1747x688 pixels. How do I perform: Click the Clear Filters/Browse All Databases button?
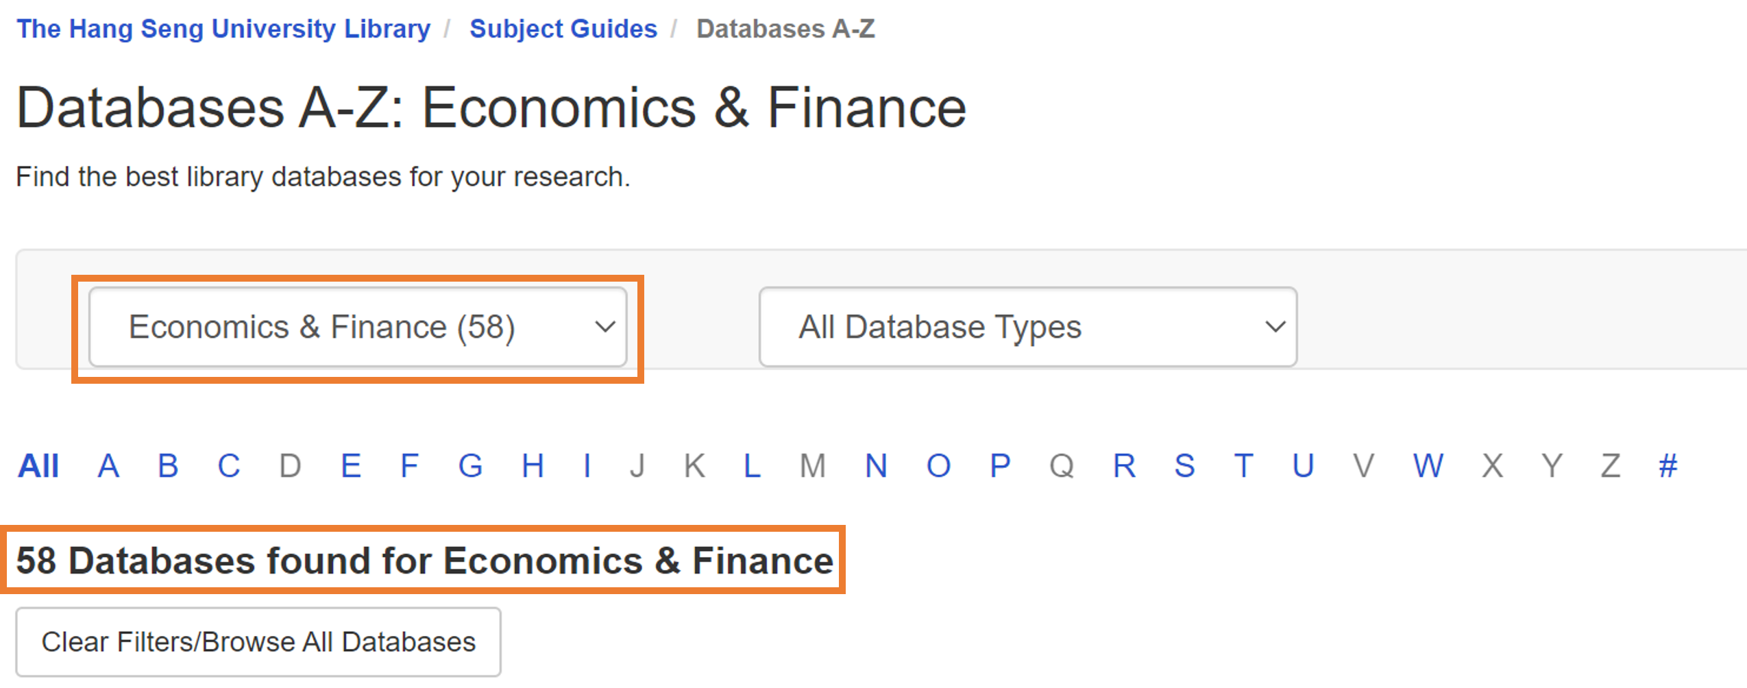pos(259,641)
